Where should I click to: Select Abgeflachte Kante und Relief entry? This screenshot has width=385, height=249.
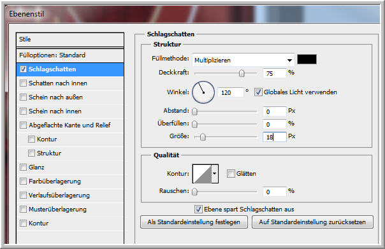pos(70,125)
